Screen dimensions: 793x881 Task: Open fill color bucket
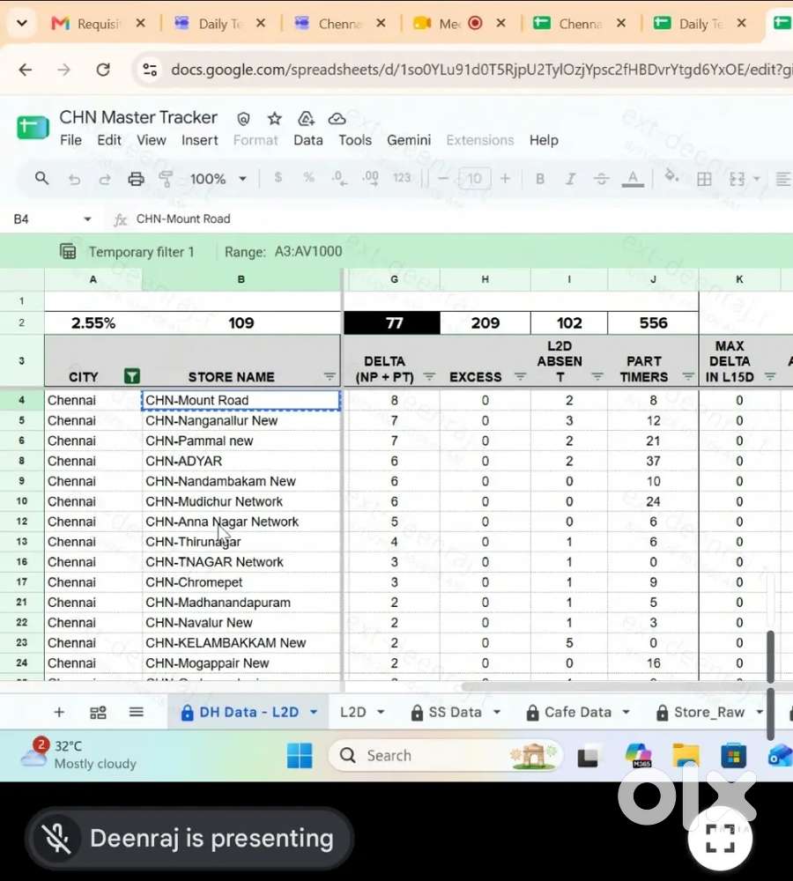click(x=671, y=177)
